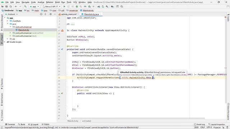Image resolution: width=230 pixels, height=129 pixels.
Task: Close the MainActivity.java tab
Action: (x=101, y=14)
